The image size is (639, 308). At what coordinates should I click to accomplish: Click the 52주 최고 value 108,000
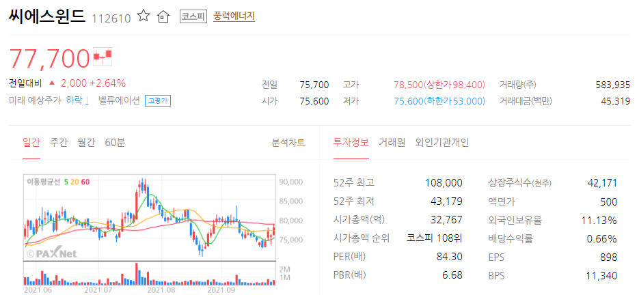click(x=444, y=183)
